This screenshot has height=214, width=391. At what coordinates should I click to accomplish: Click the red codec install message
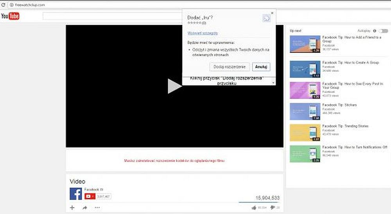coord(174,160)
